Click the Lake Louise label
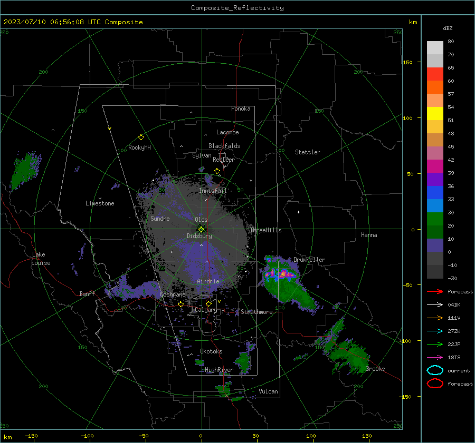 coord(41,259)
